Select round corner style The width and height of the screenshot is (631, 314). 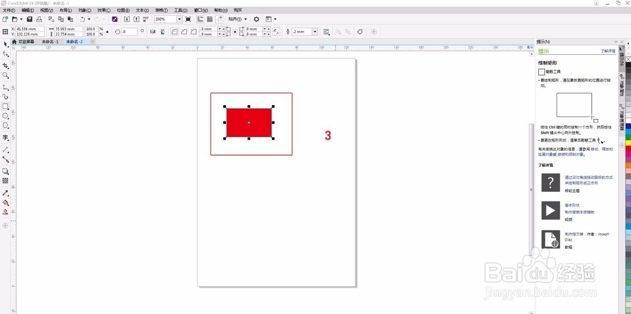(x=174, y=31)
